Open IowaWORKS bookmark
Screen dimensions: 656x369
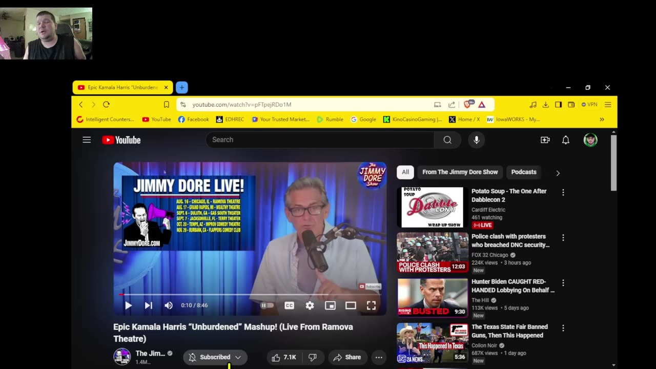click(513, 119)
